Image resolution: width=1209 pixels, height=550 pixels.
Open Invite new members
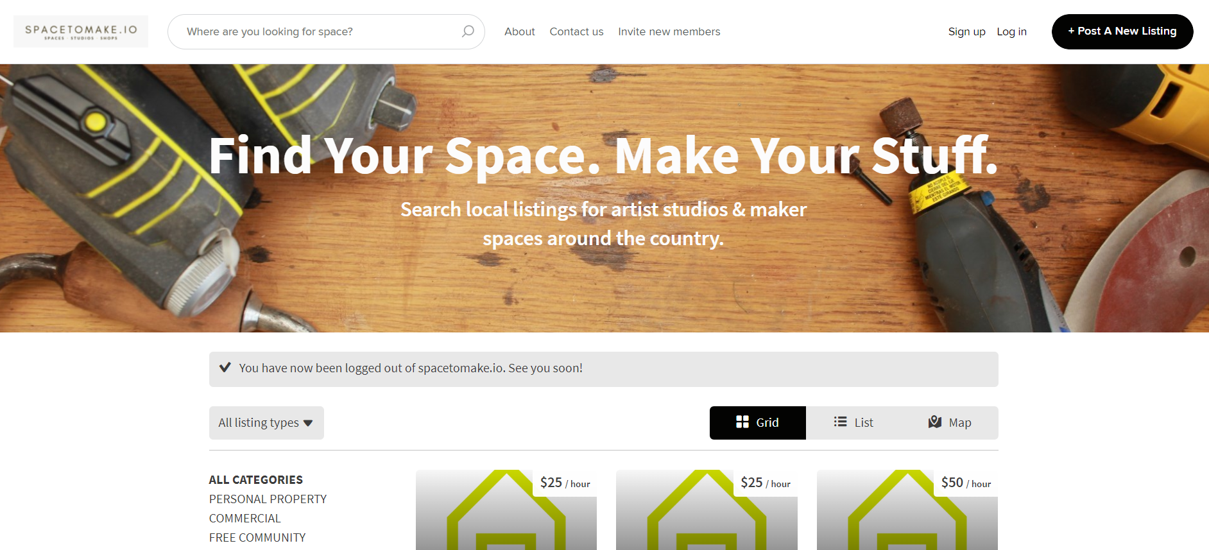click(669, 31)
